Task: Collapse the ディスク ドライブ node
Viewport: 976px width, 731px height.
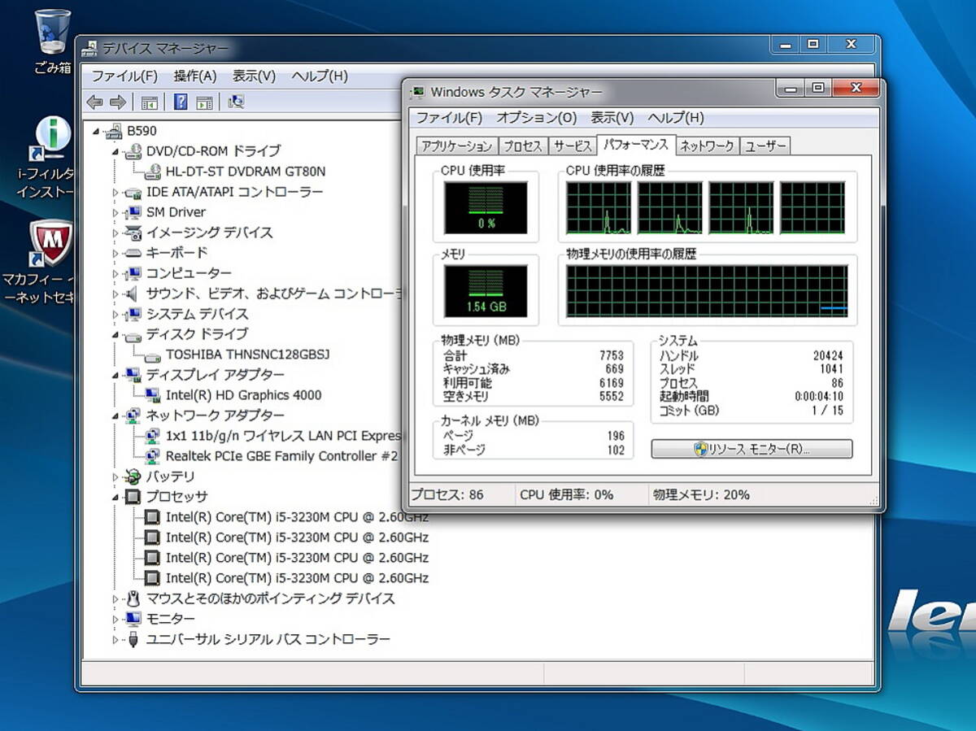Action: (115, 334)
